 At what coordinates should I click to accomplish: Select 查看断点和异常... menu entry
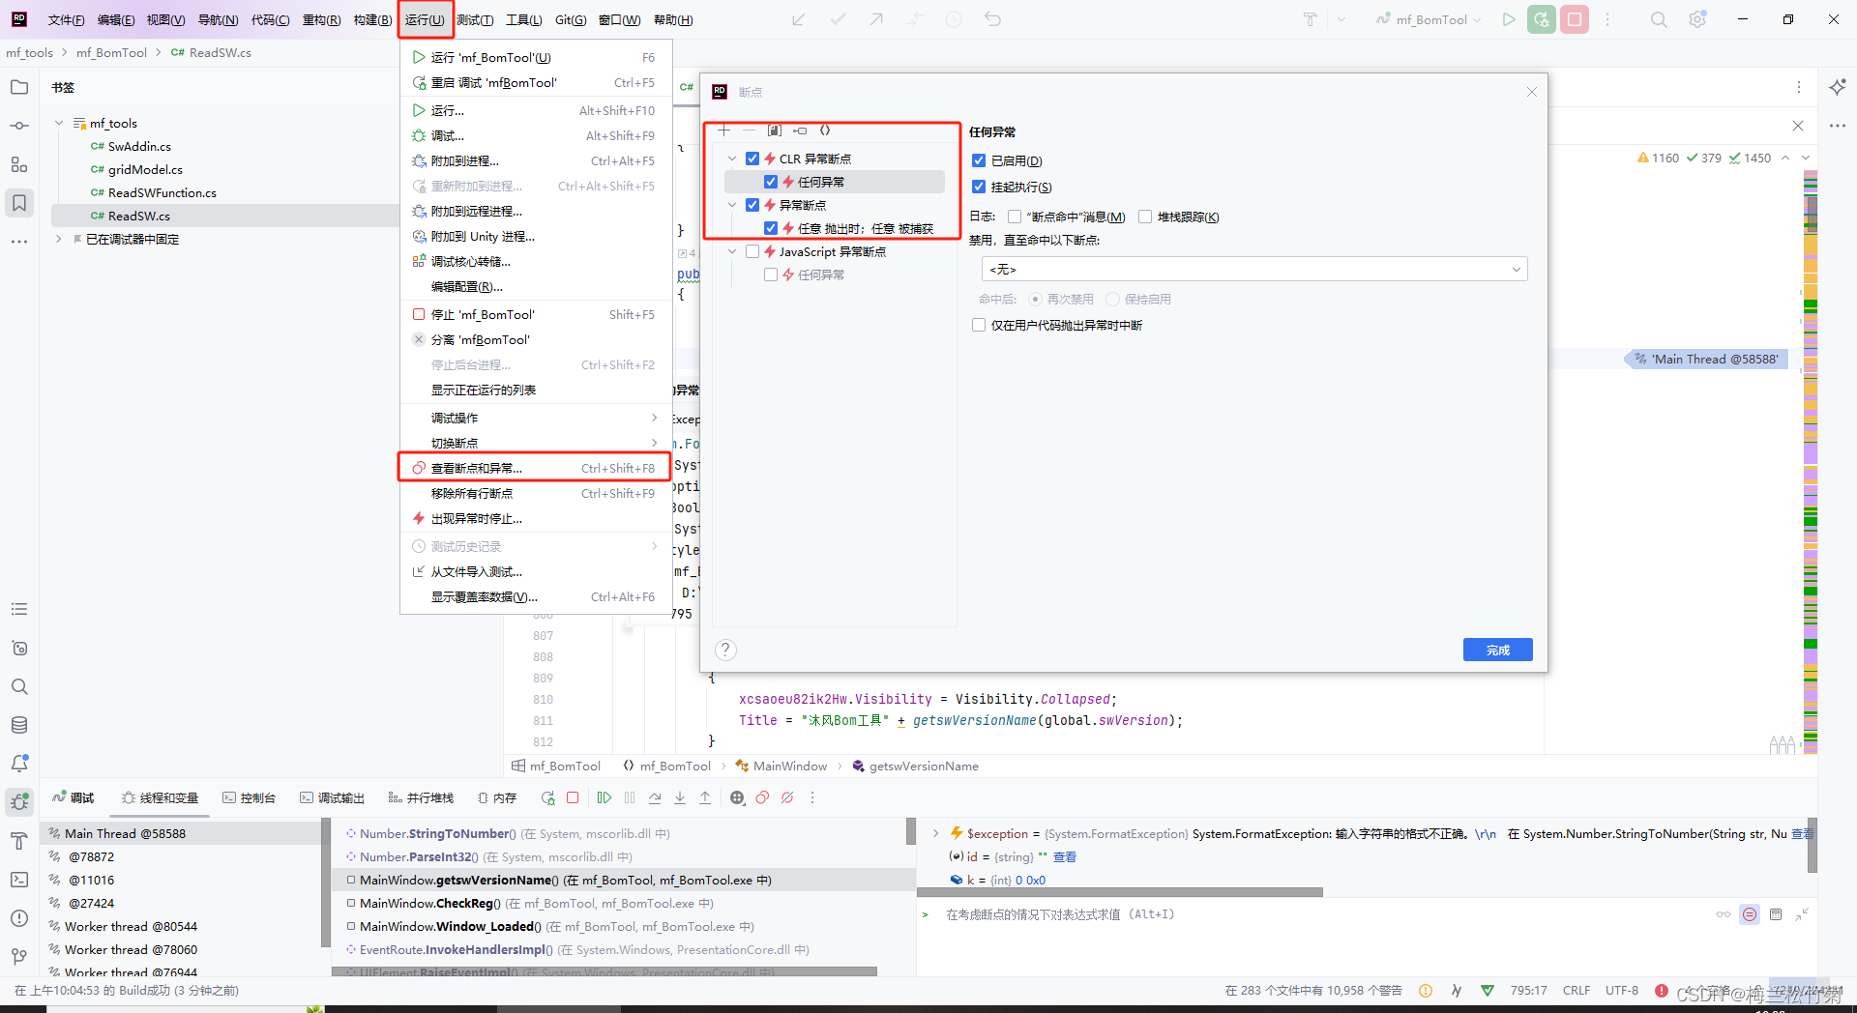click(x=536, y=468)
